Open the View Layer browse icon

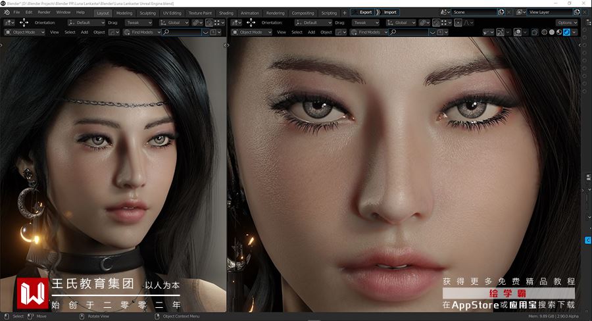coord(521,12)
